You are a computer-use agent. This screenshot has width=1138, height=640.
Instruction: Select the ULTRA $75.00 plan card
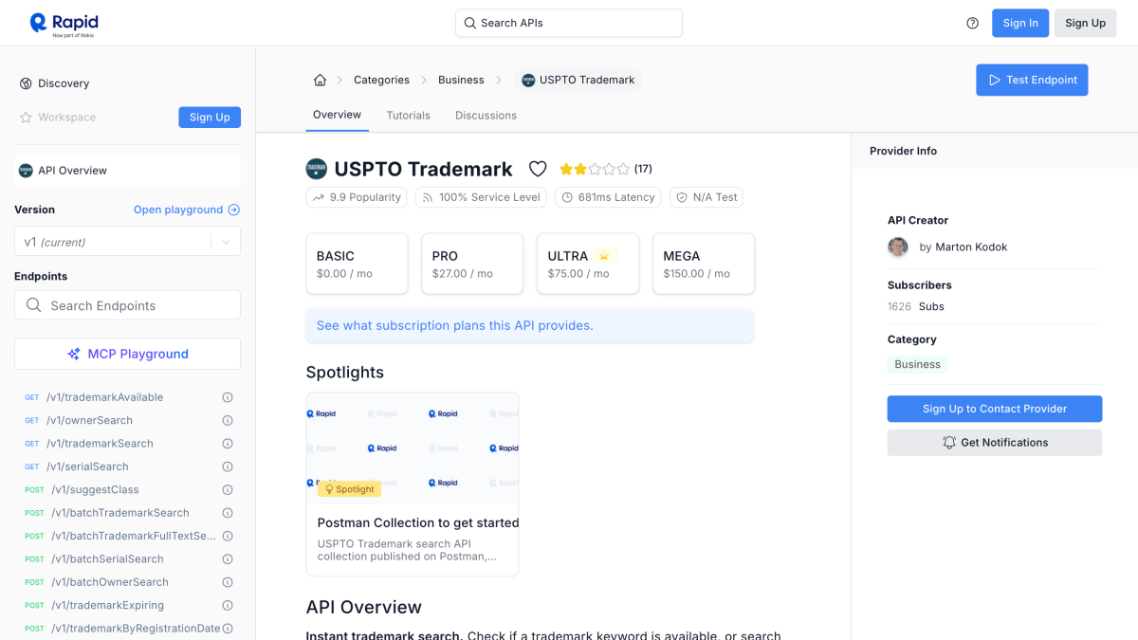588,264
